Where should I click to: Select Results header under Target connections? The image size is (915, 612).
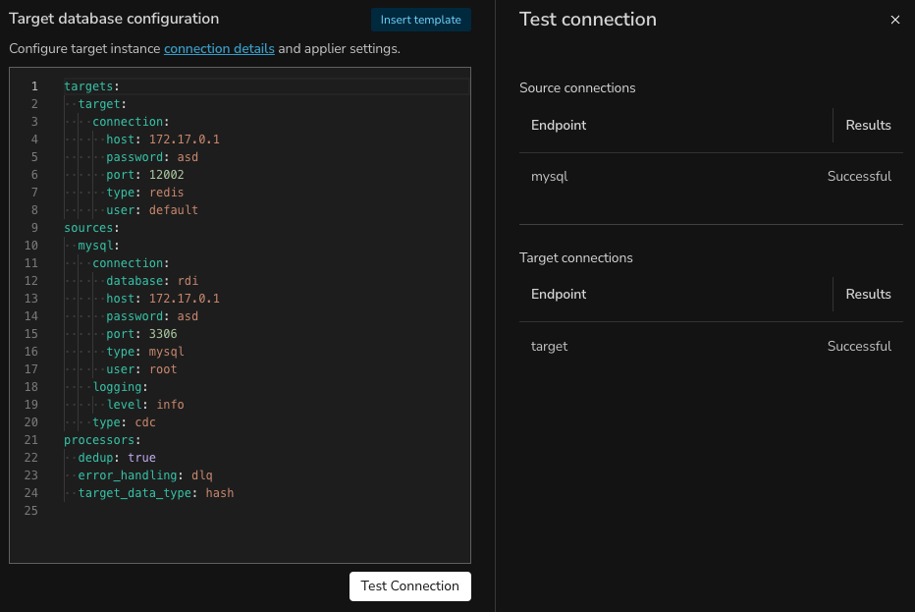click(x=868, y=294)
